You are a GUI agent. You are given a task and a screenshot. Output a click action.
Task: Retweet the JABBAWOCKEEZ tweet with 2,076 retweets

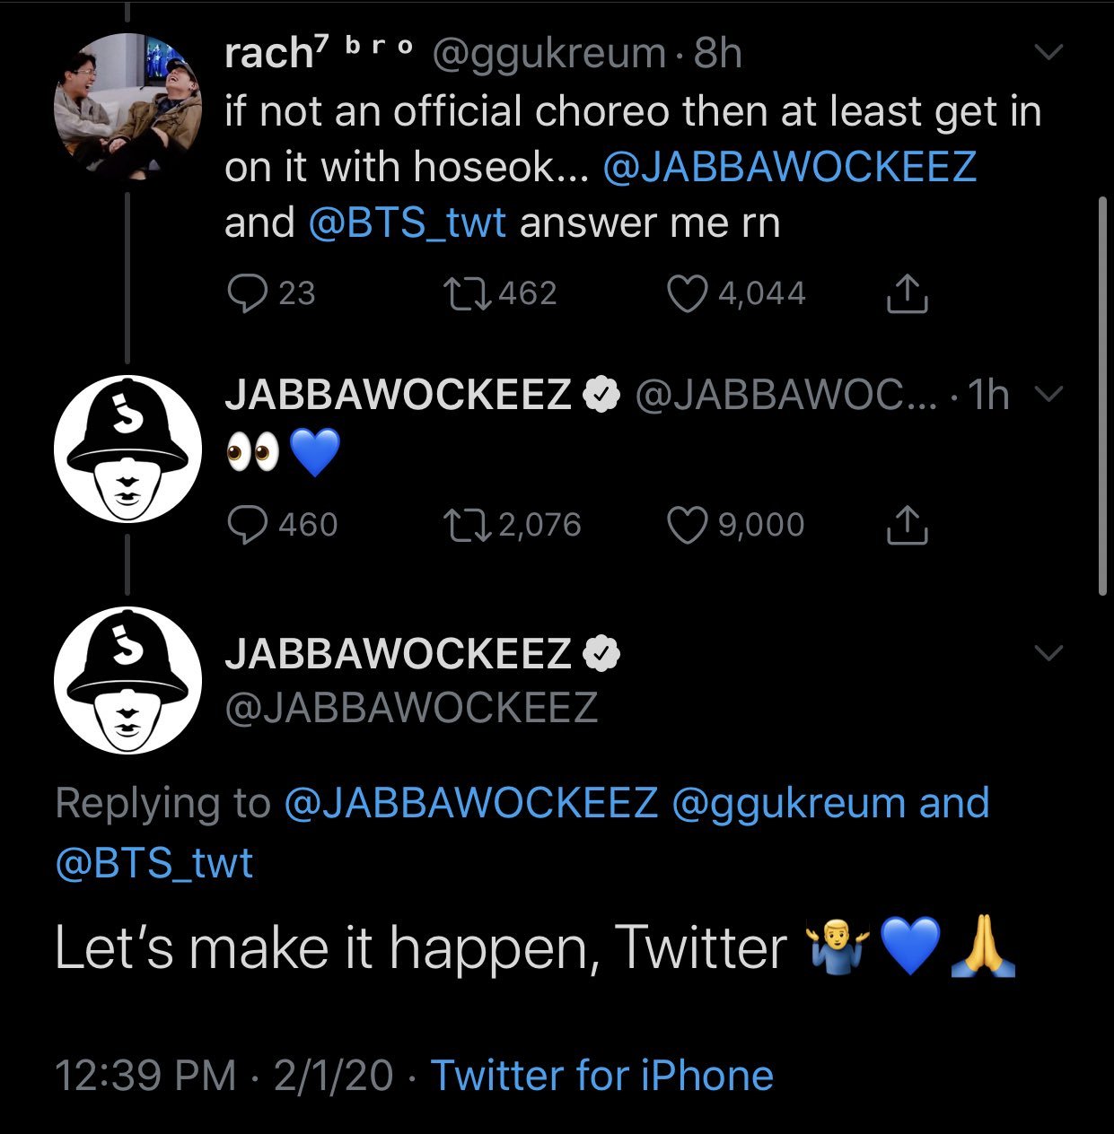[x=467, y=525]
